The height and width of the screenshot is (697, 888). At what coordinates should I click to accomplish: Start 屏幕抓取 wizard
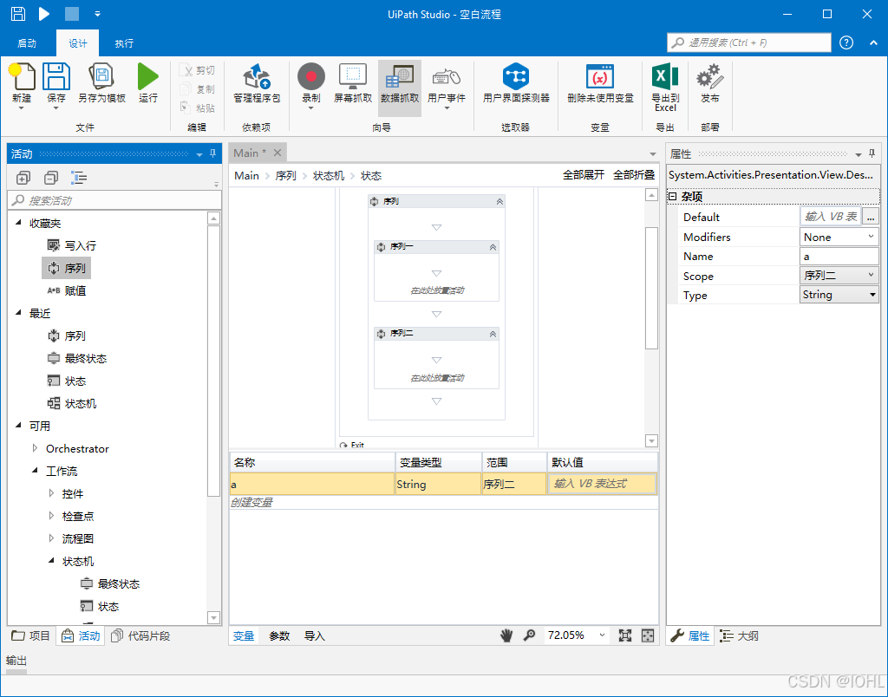click(353, 82)
